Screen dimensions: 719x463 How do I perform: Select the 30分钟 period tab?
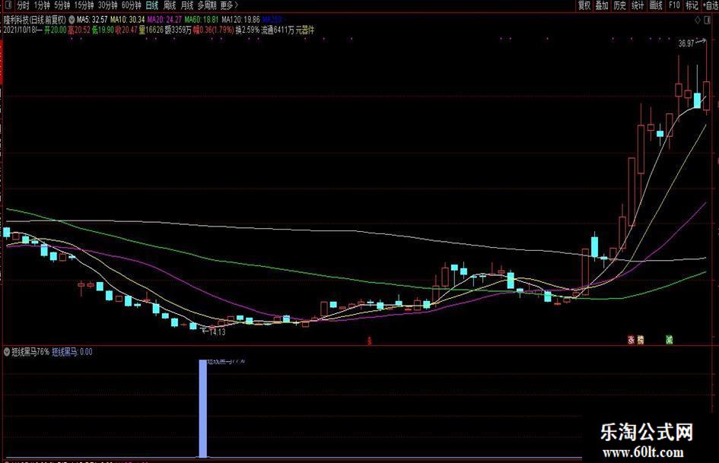[x=108, y=5]
